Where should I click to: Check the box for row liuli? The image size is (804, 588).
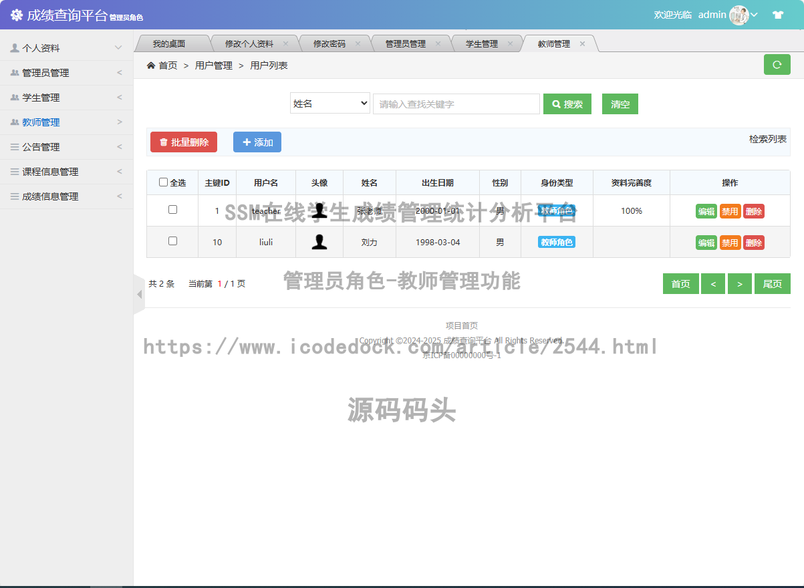coord(172,241)
